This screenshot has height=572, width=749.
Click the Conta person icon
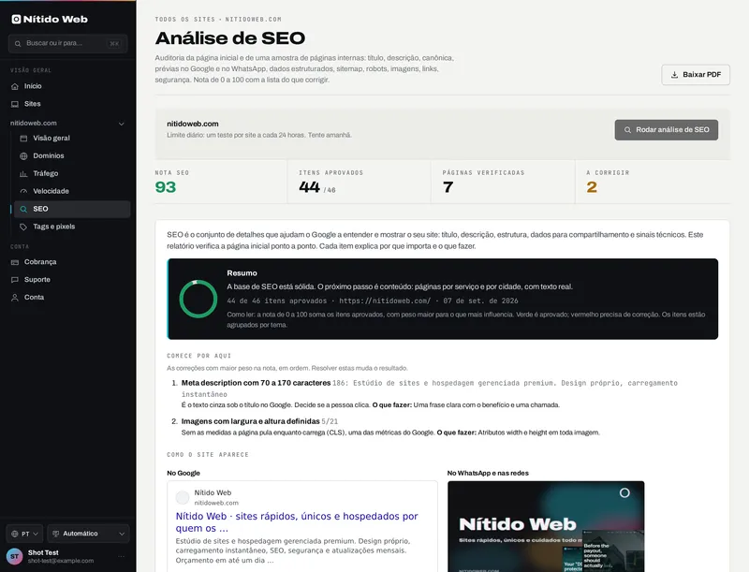point(15,298)
